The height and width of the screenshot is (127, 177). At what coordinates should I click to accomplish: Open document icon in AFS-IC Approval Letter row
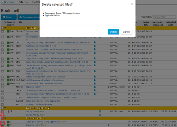[95, 87]
